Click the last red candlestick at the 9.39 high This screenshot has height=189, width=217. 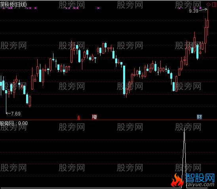pyautogui.click(x=207, y=22)
